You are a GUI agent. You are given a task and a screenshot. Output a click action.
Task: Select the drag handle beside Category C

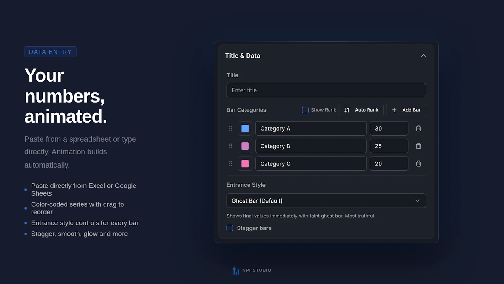tap(230, 163)
